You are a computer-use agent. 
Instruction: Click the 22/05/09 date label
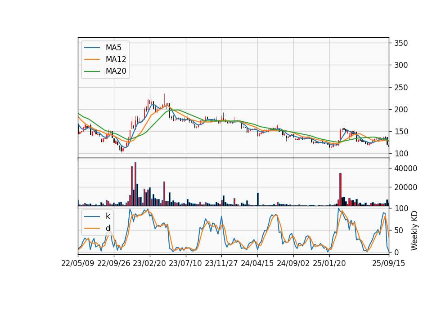tap(78, 263)
